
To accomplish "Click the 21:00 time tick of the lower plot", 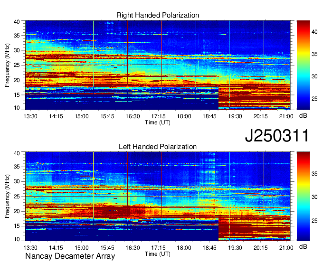I will (286, 247).
